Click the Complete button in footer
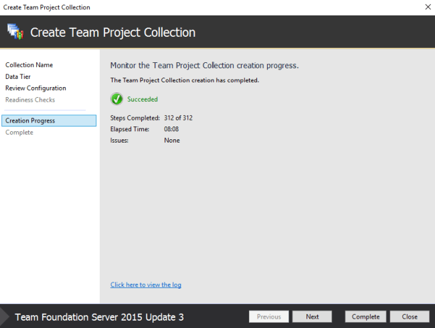Image resolution: width=435 pixels, height=328 pixels. coord(365,317)
